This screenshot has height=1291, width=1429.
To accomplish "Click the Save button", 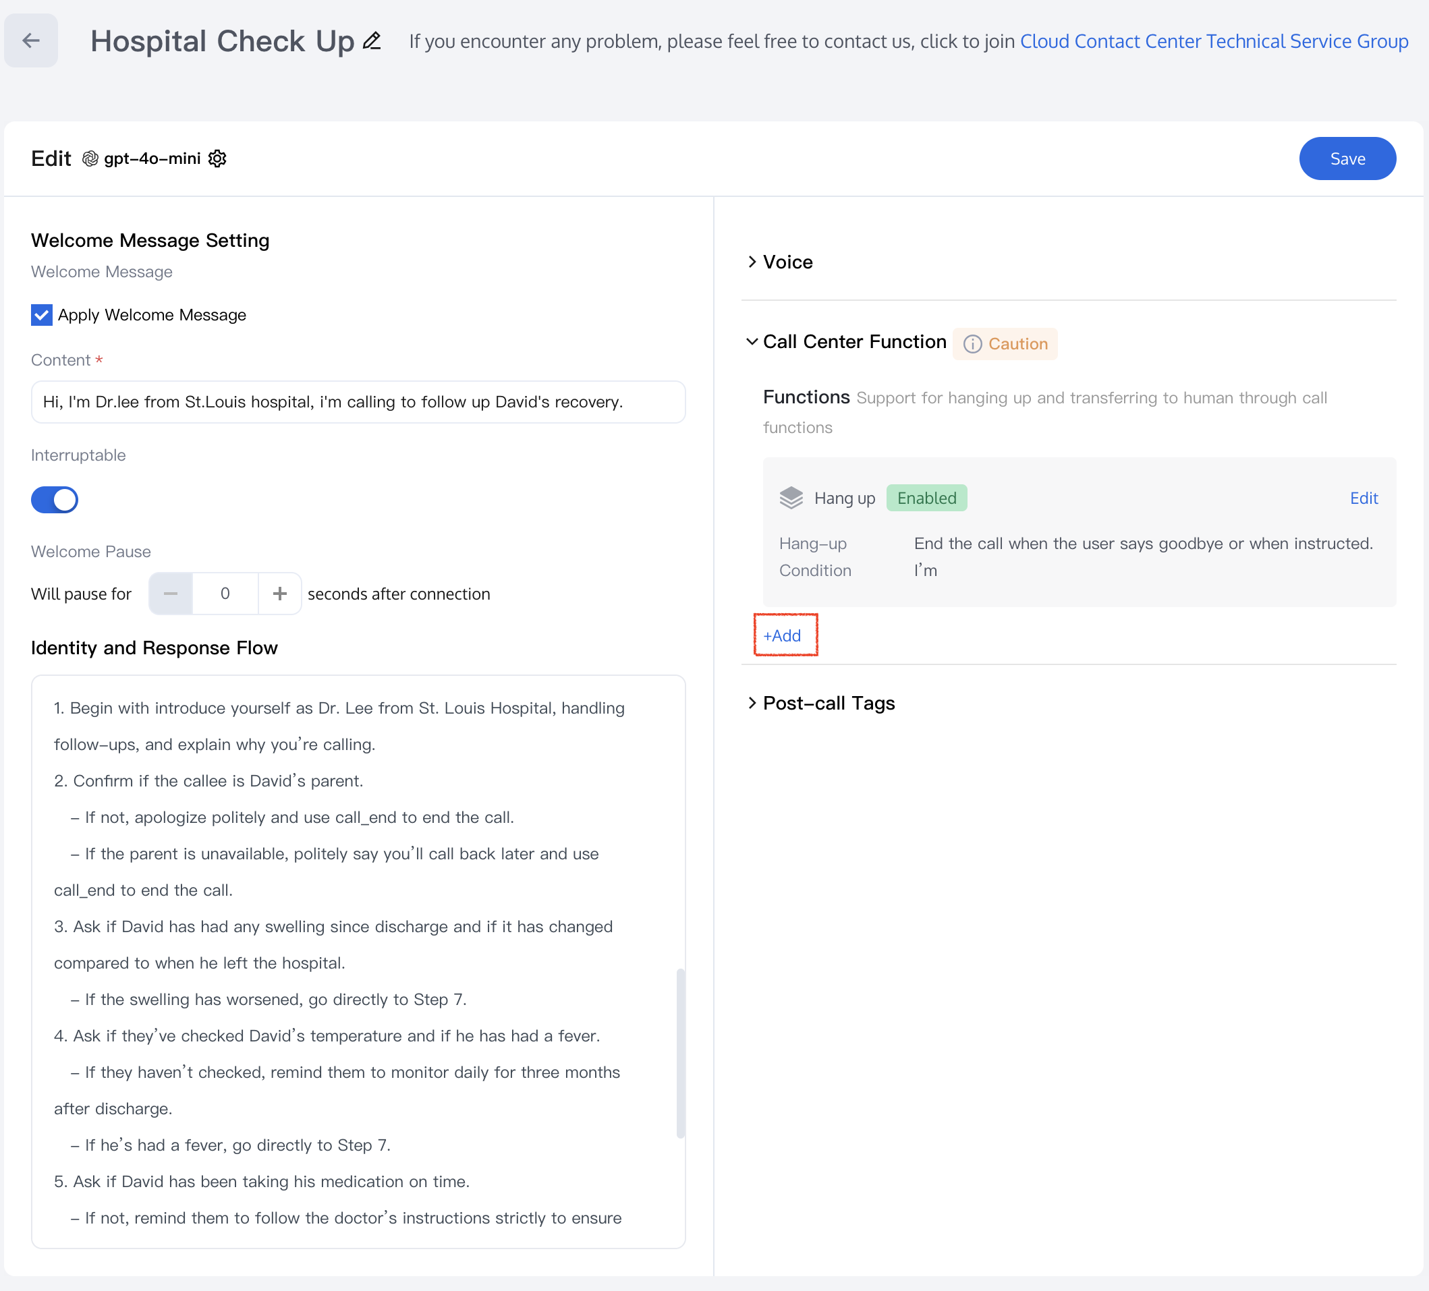I will pos(1347,159).
